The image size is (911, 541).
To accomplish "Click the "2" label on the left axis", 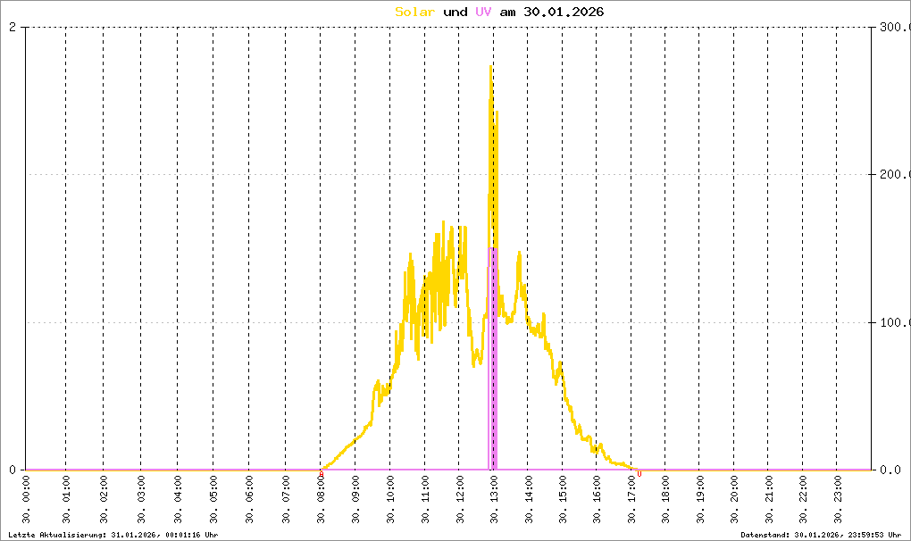I will pos(13,27).
